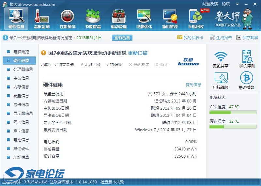Click 重新扫描 rescan link
The image size is (261, 186).
point(137,53)
